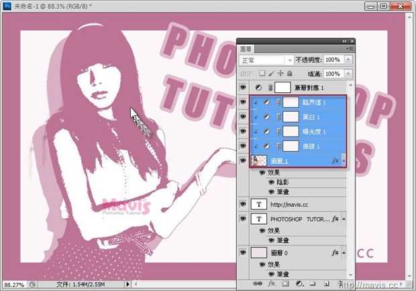The width and height of the screenshot is (416, 291).
Task: Click adjustment icon of 漸層對應 1 layer
Action: coord(258,88)
